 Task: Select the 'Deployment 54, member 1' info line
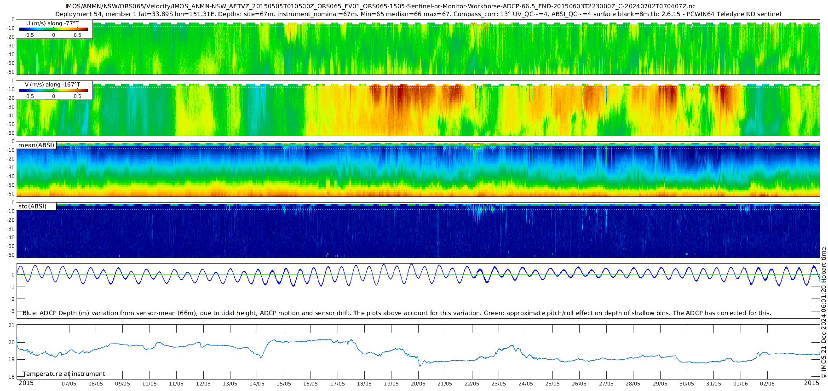click(418, 14)
